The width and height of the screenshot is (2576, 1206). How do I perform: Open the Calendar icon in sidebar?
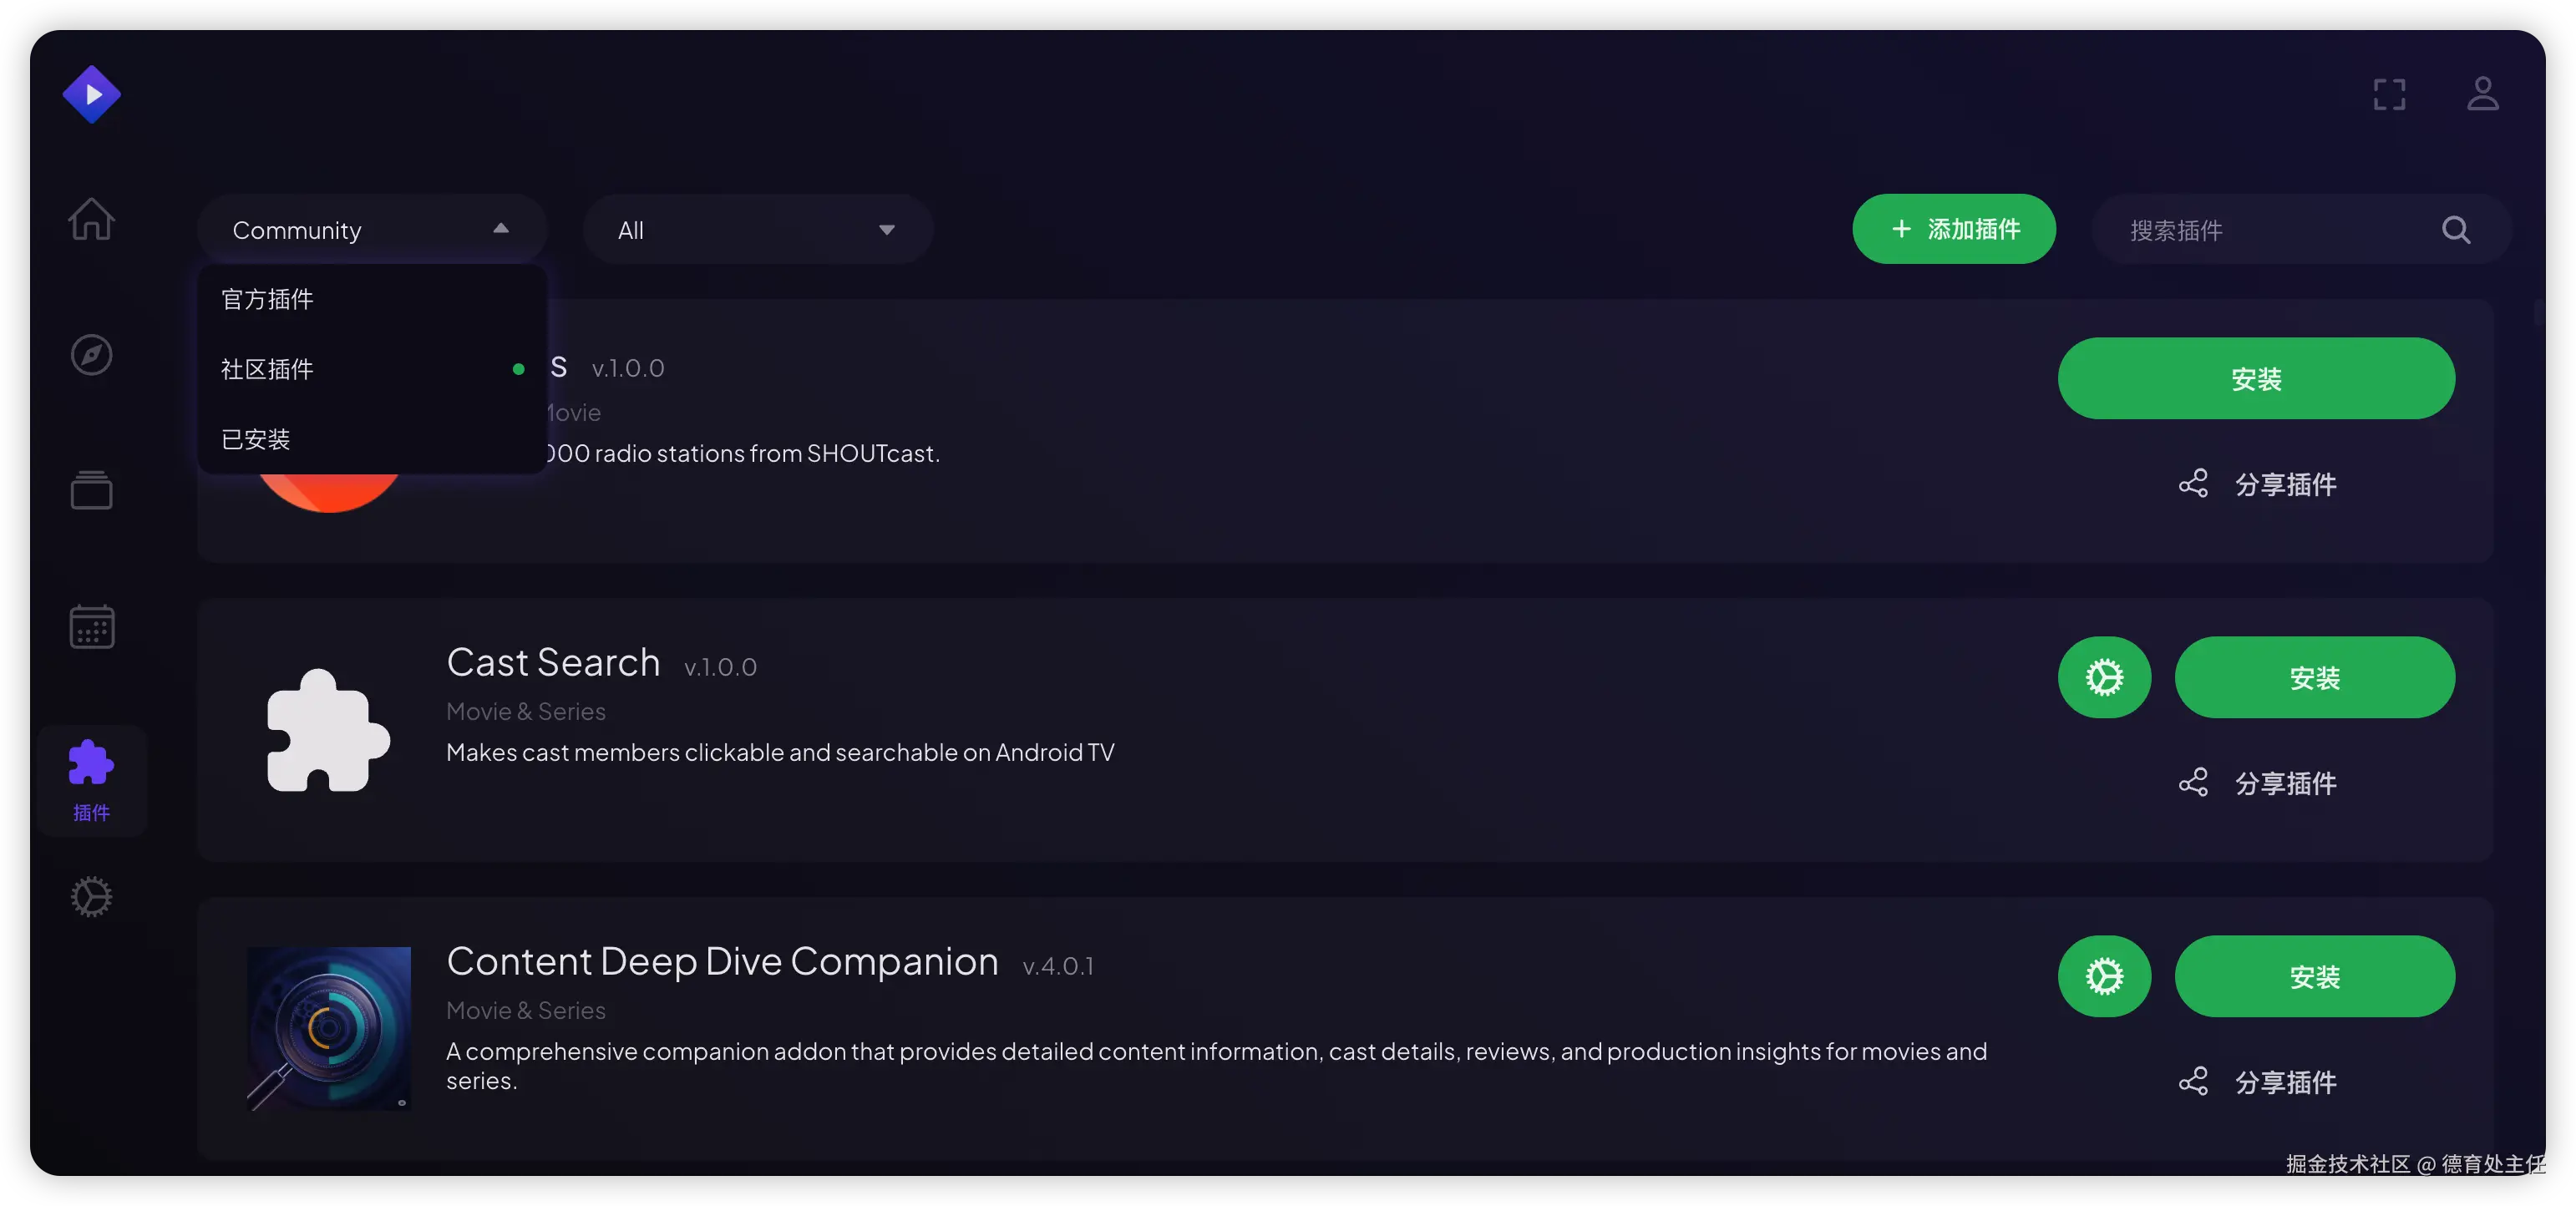pyautogui.click(x=91, y=627)
